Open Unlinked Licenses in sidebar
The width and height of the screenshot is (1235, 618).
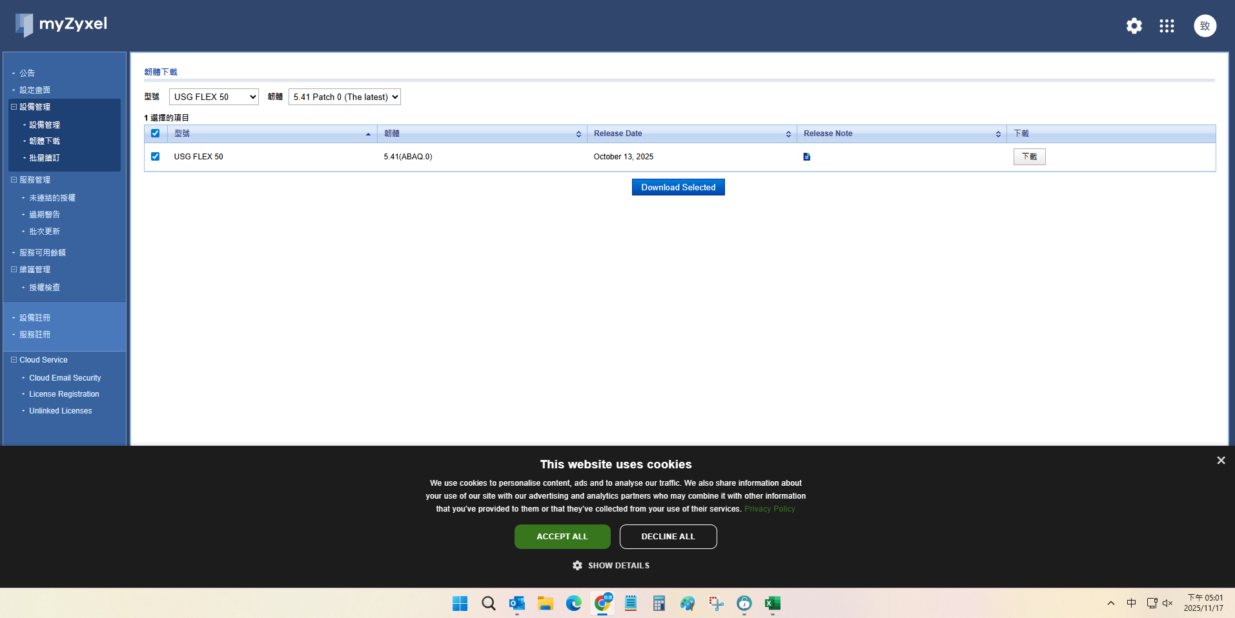(61, 411)
